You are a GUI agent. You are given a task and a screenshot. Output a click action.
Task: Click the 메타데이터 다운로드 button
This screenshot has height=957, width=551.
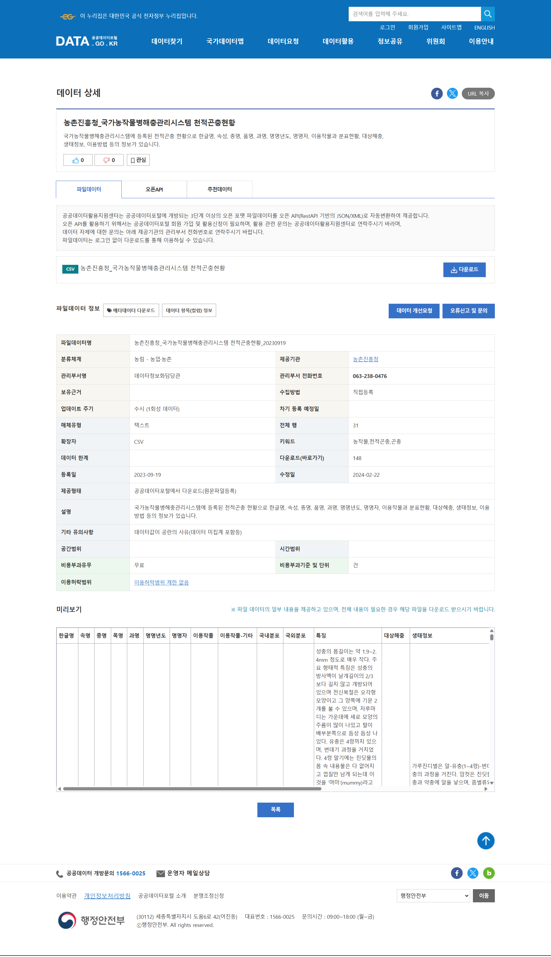pos(131,310)
